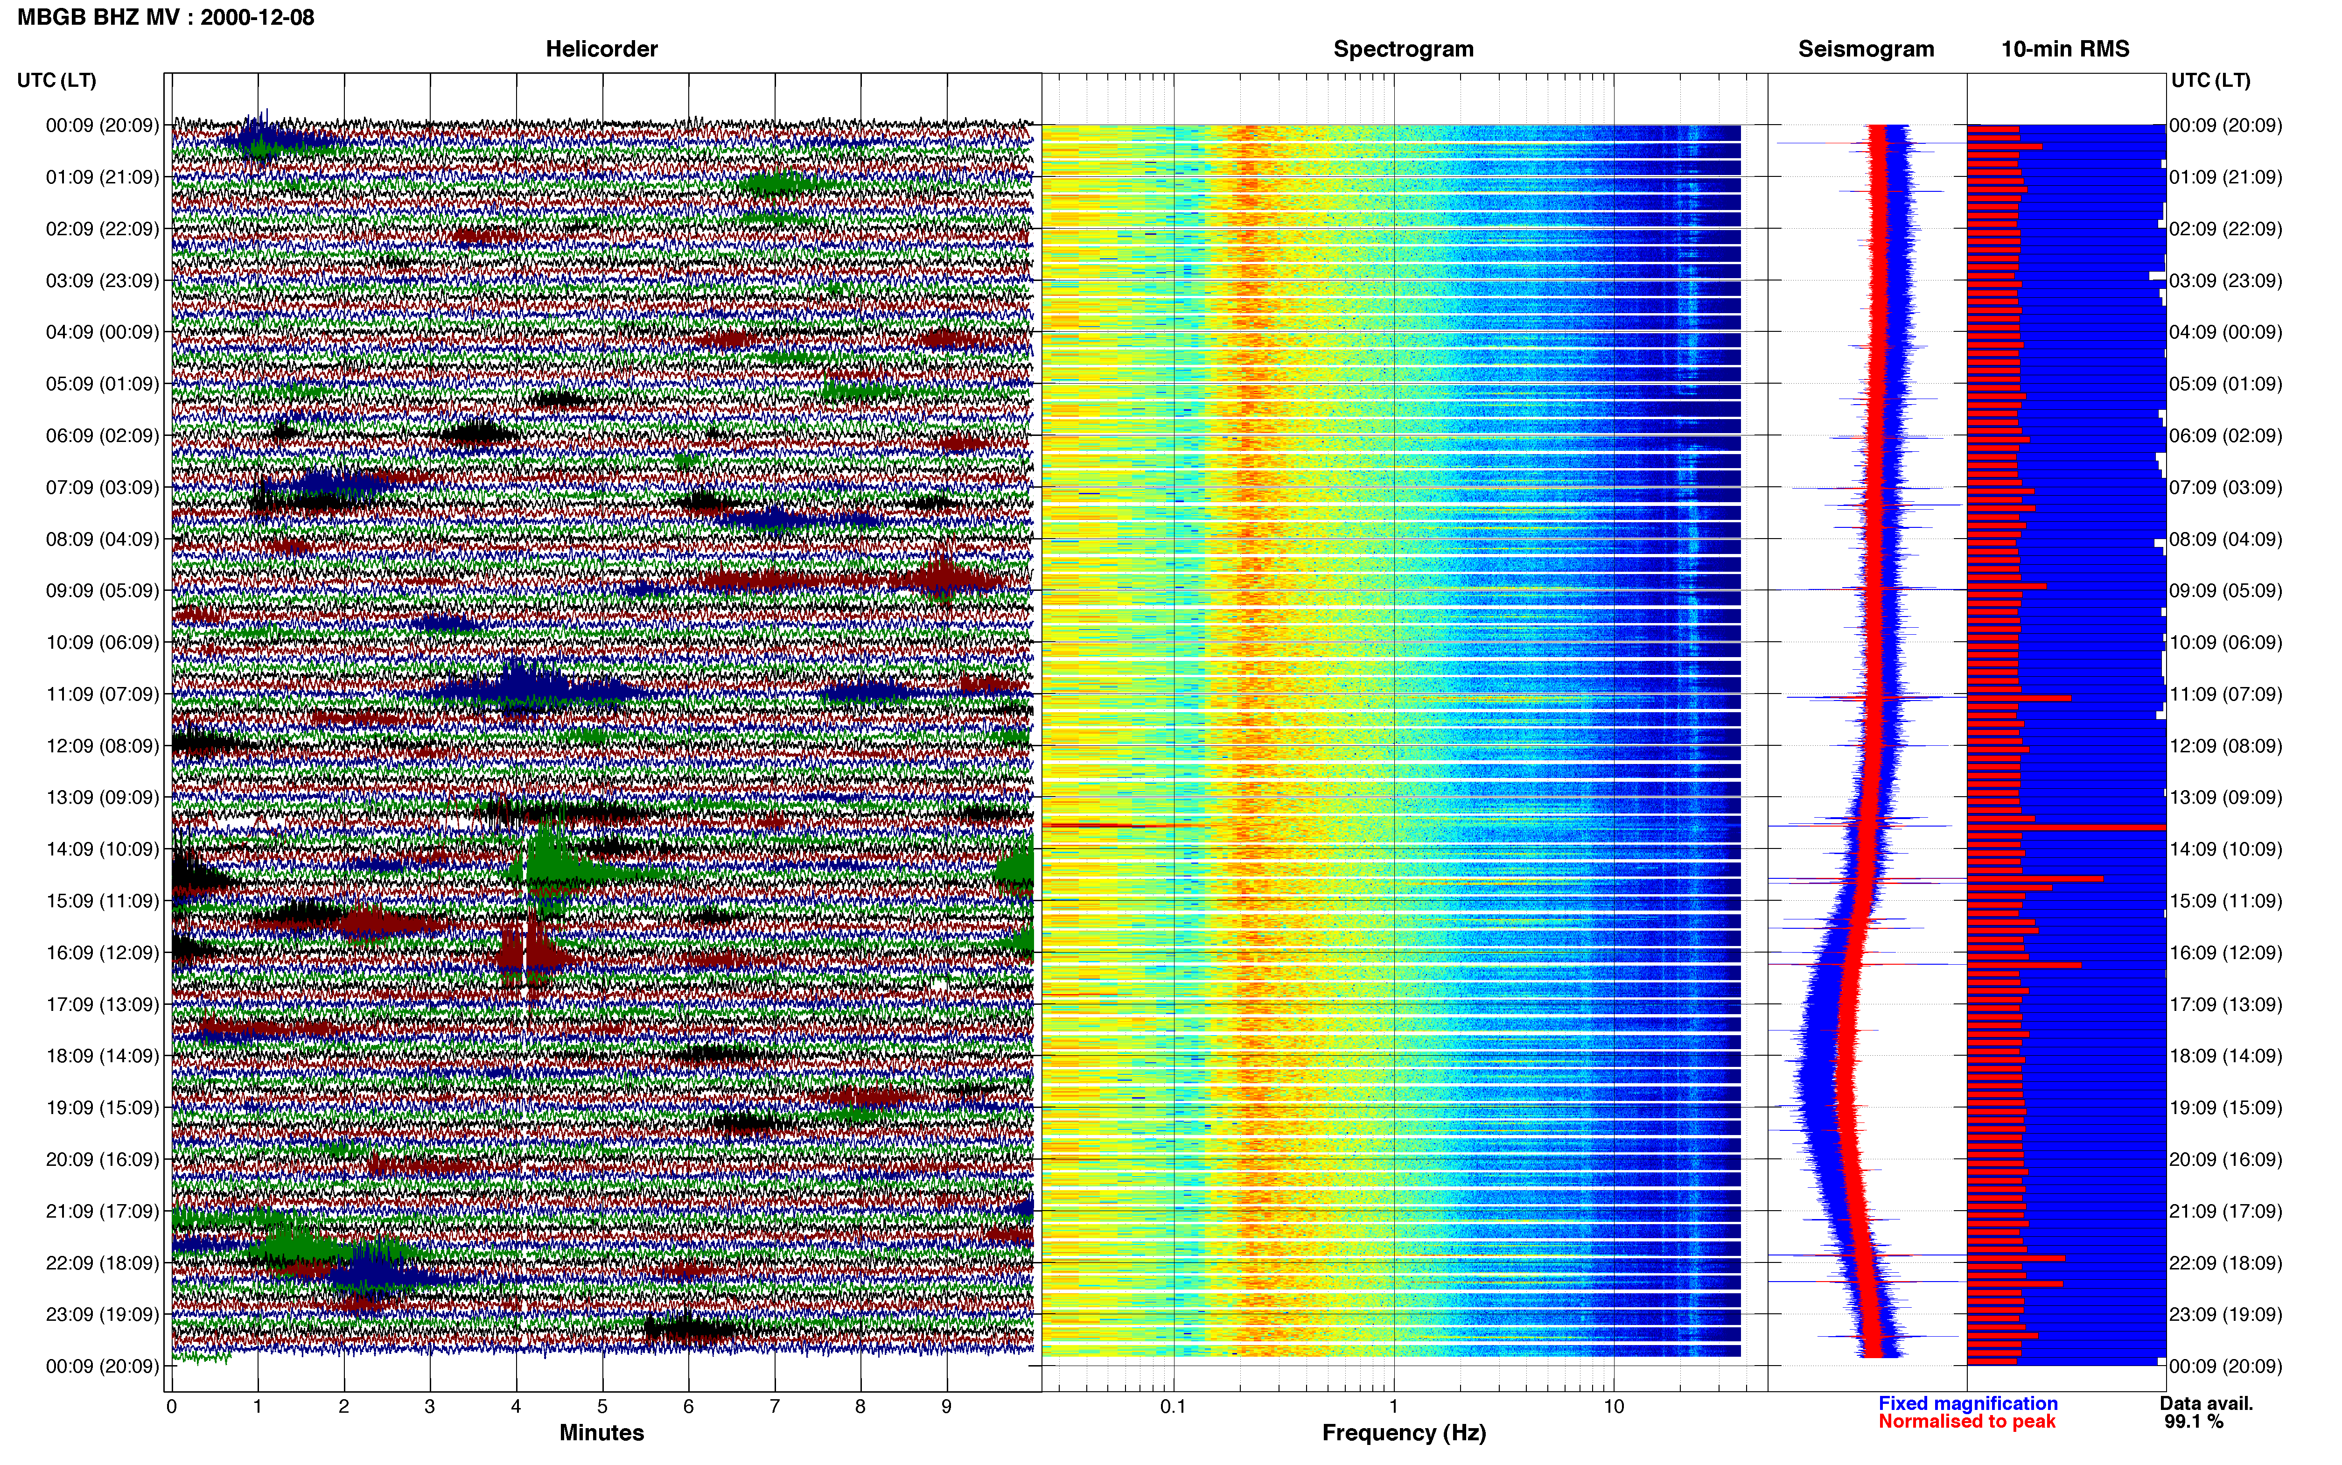Click left time label 03:09 (23:09)
2342x1465 pixels.
[x=102, y=281]
